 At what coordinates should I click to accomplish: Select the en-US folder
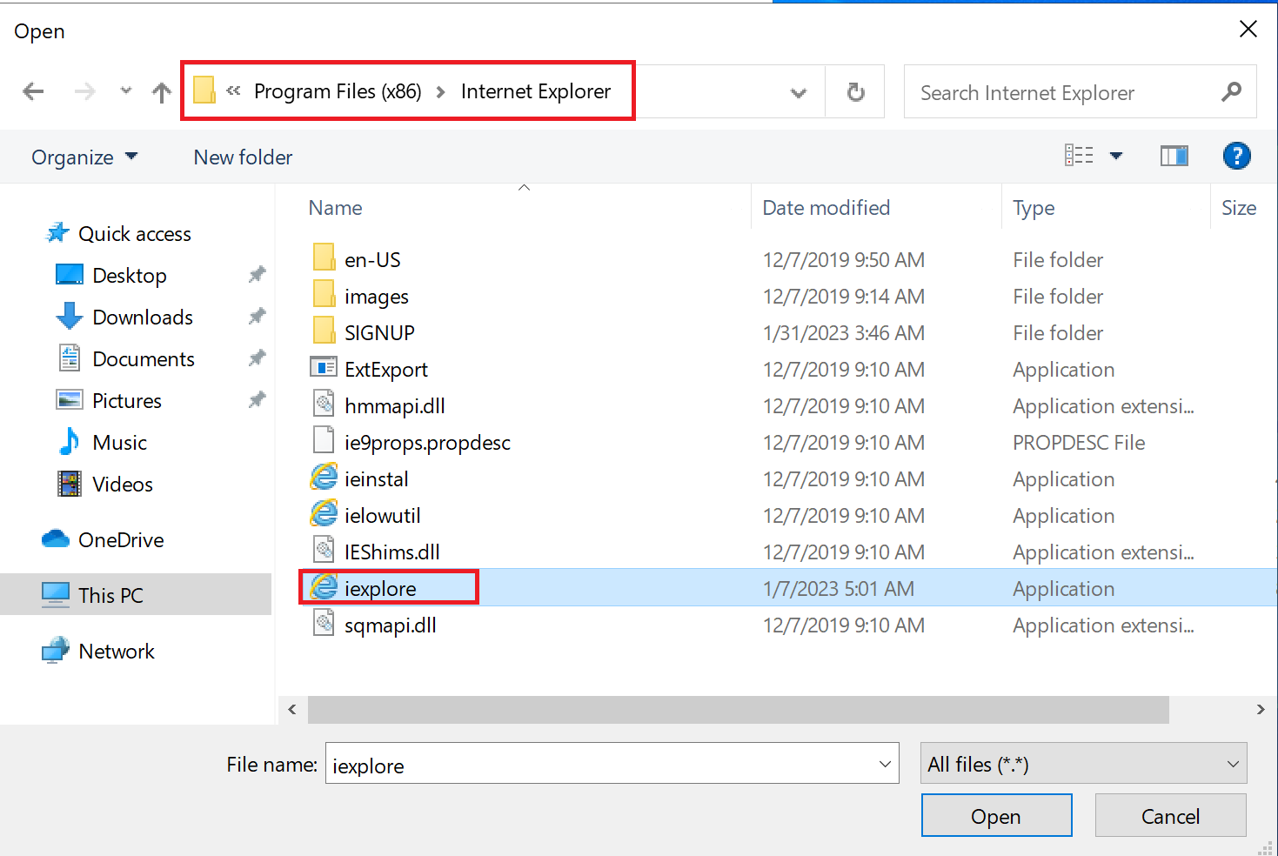click(372, 260)
